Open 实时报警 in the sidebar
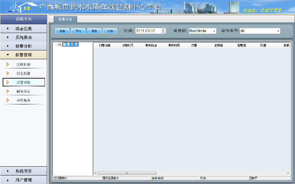The image size is (295, 184). 23,64
